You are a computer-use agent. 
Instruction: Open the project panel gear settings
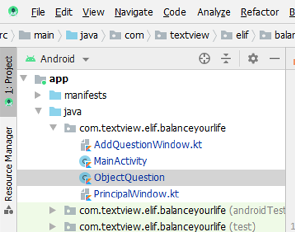pos(253,58)
